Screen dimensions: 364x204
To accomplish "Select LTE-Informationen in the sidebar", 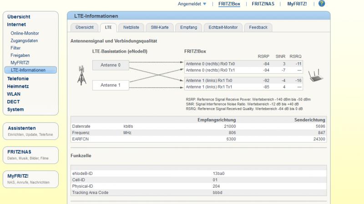I will [x=30, y=70].
